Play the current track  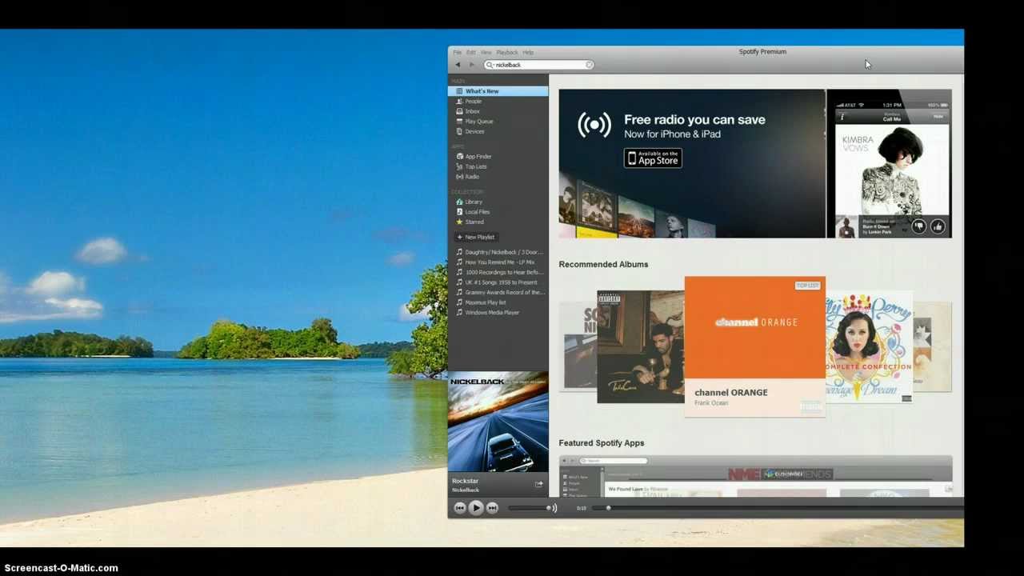(476, 507)
